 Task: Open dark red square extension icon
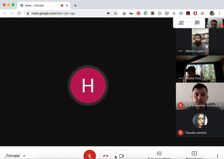pyautogui.click(x=188, y=13)
